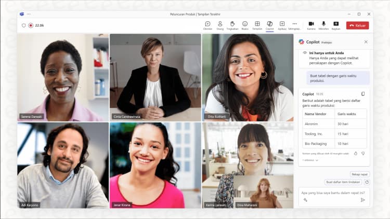Viewport: 390px width, 219px height.
Task: Click the Copilot message input field
Action: (x=334, y=193)
